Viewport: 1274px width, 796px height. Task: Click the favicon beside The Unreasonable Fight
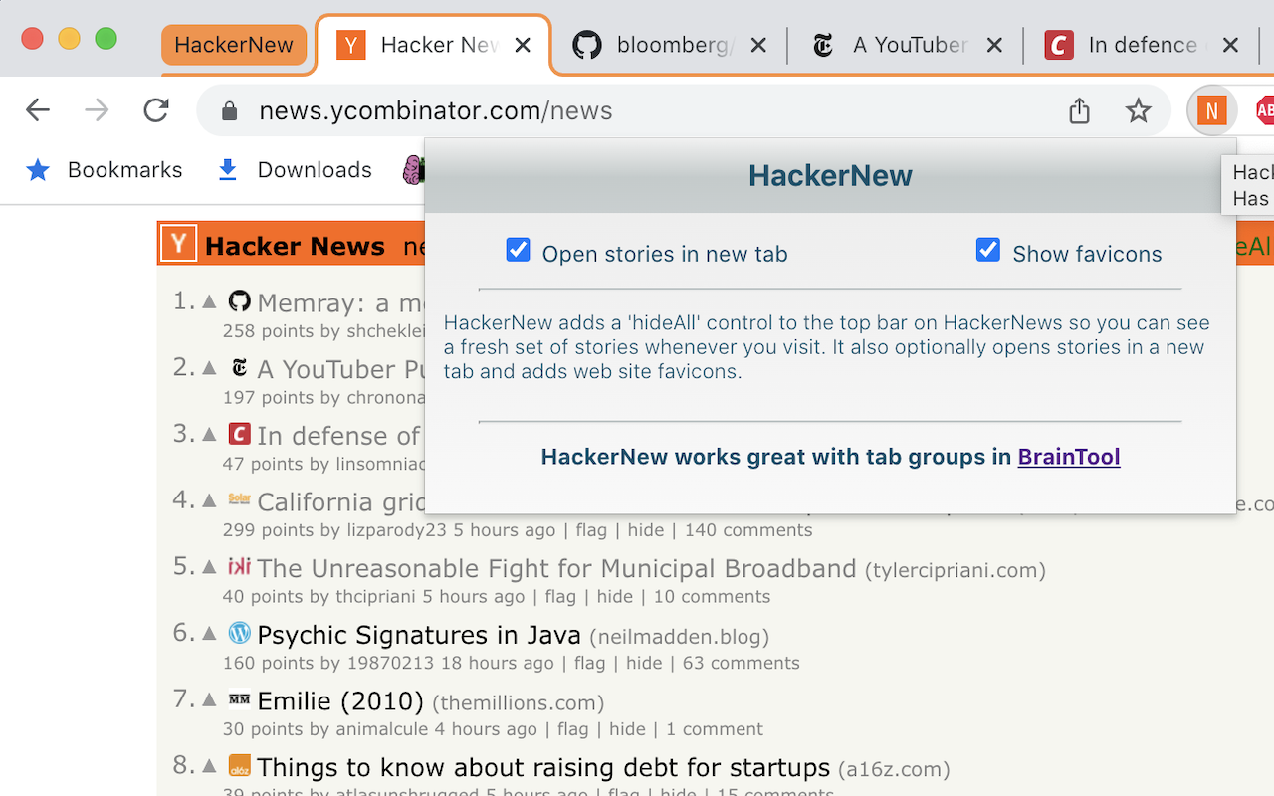239,566
